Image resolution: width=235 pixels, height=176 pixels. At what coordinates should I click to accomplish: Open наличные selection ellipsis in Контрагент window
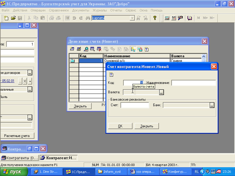click(x=30, y=89)
